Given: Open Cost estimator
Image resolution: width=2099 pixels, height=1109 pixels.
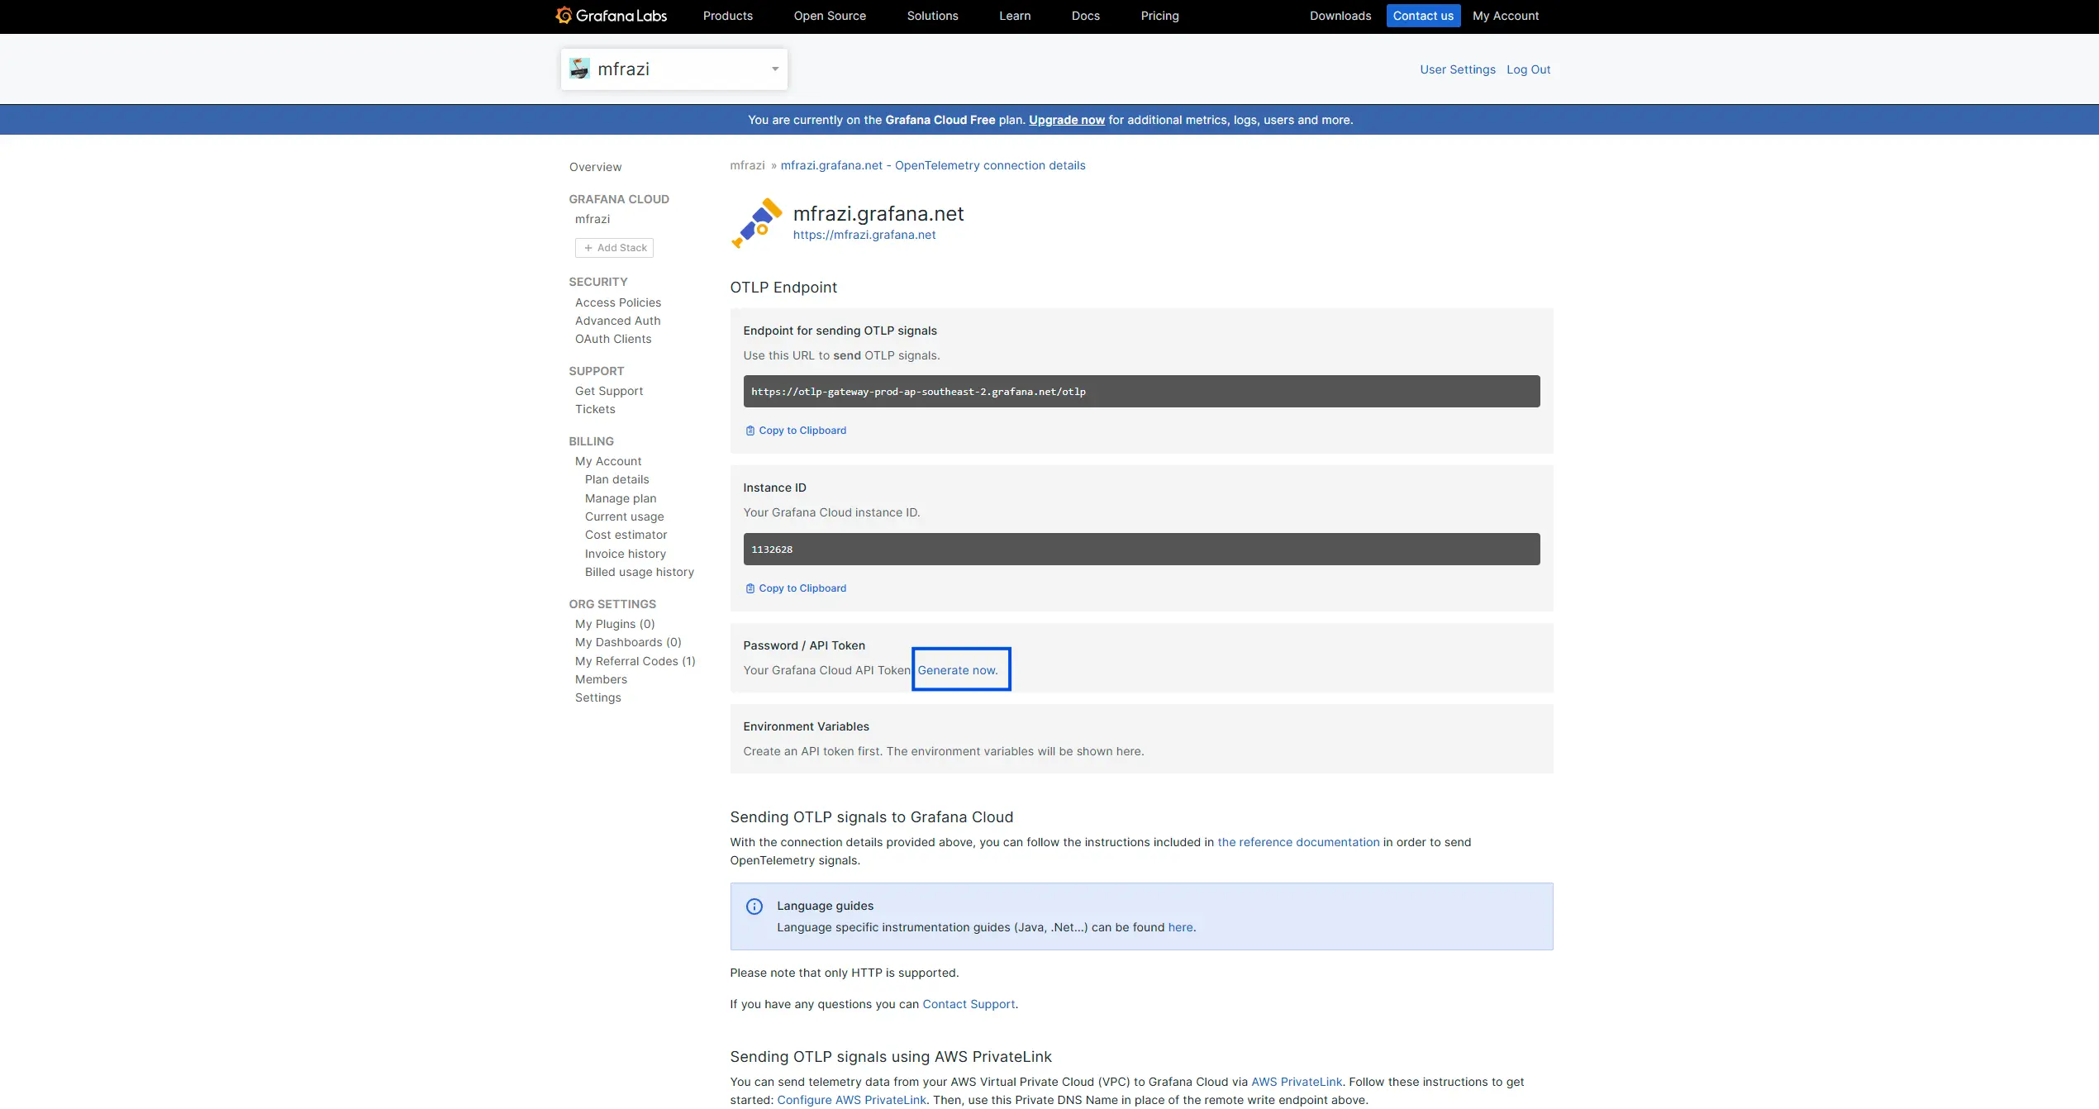Looking at the screenshot, I should pos(626,535).
